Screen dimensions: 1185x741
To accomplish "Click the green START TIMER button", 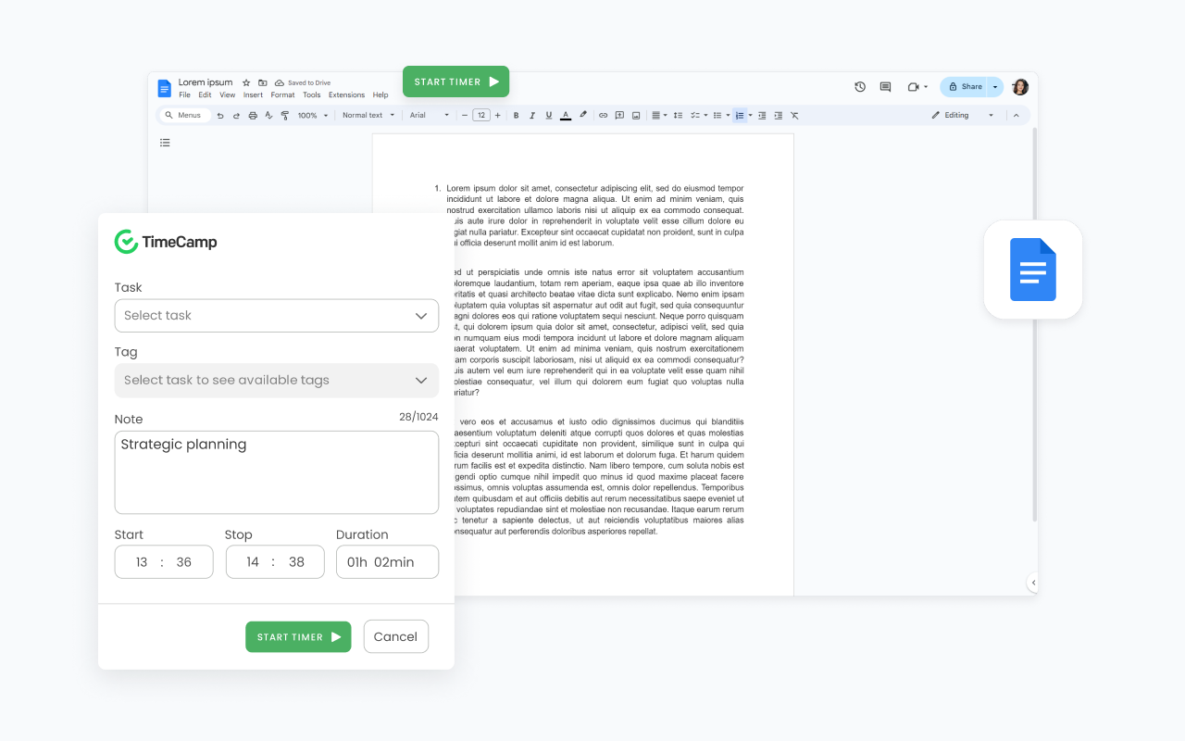I will point(298,636).
